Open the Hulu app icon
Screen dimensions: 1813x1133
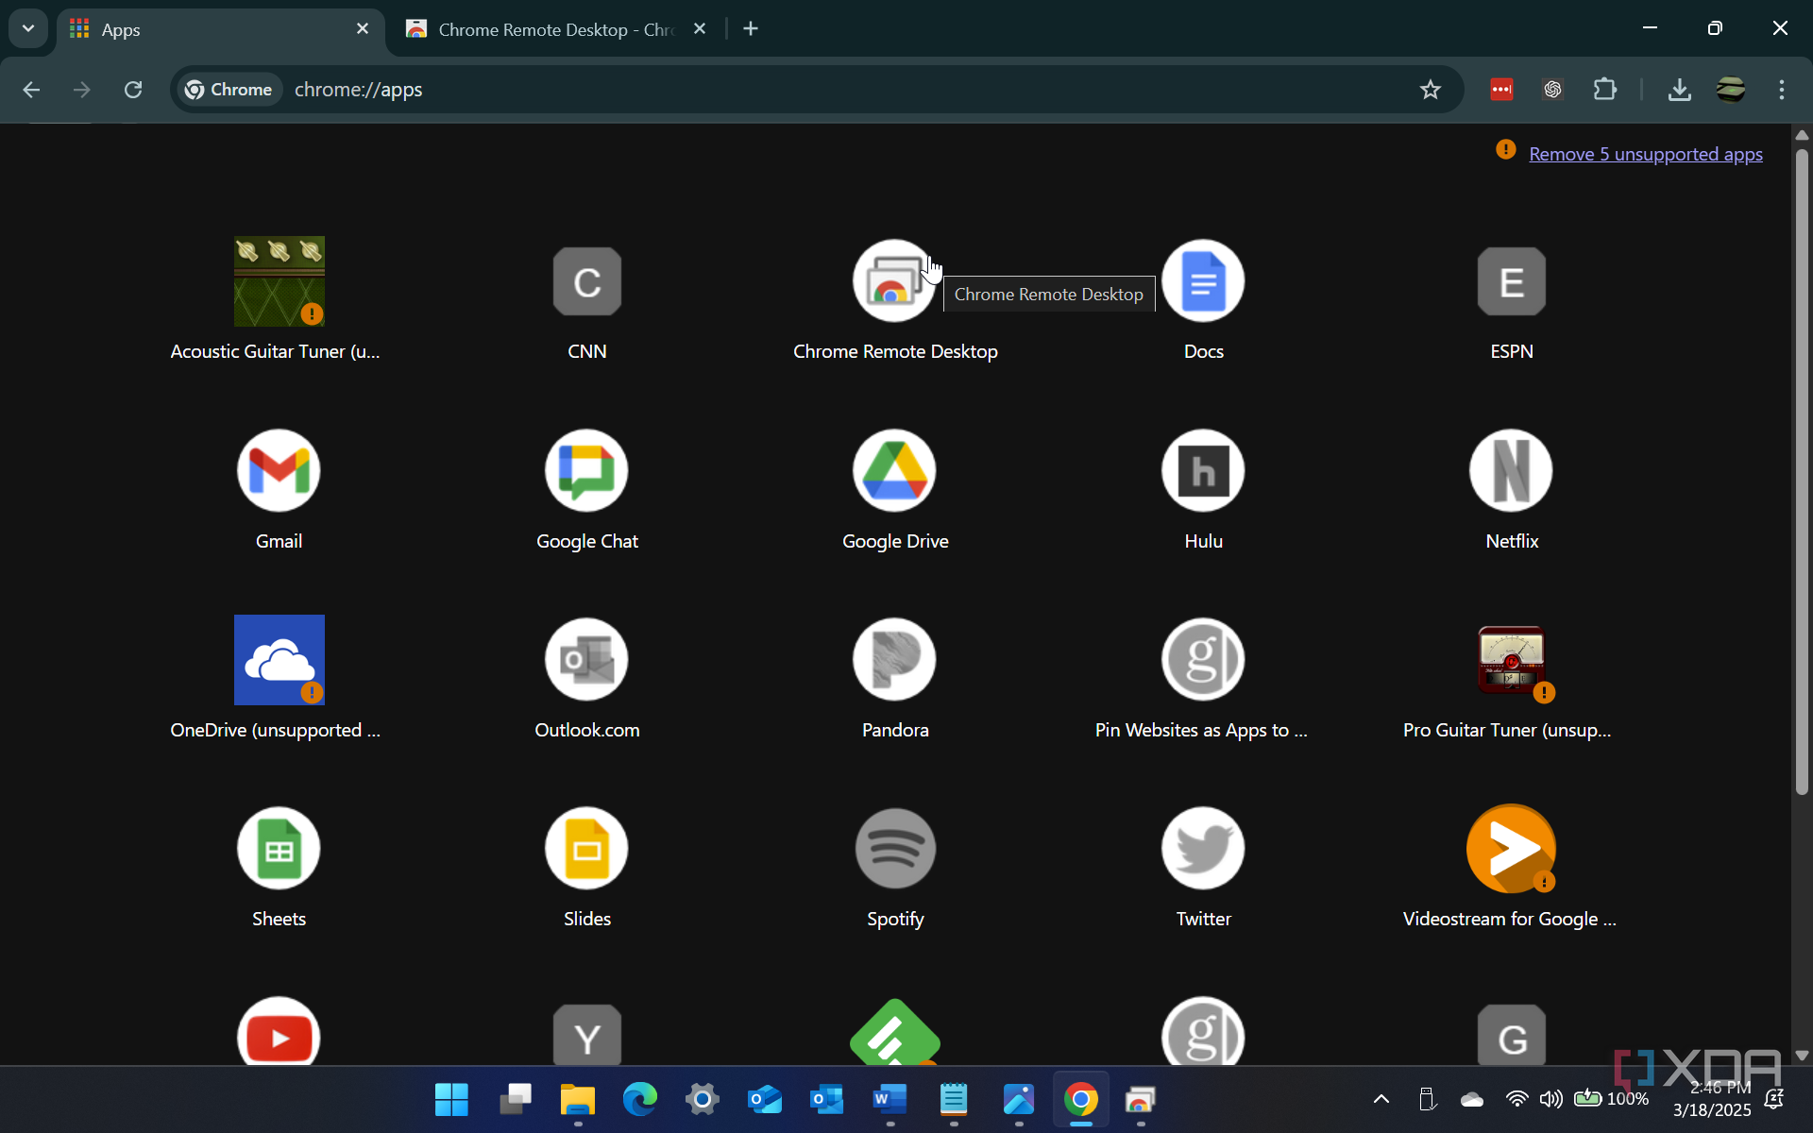pos(1203,470)
